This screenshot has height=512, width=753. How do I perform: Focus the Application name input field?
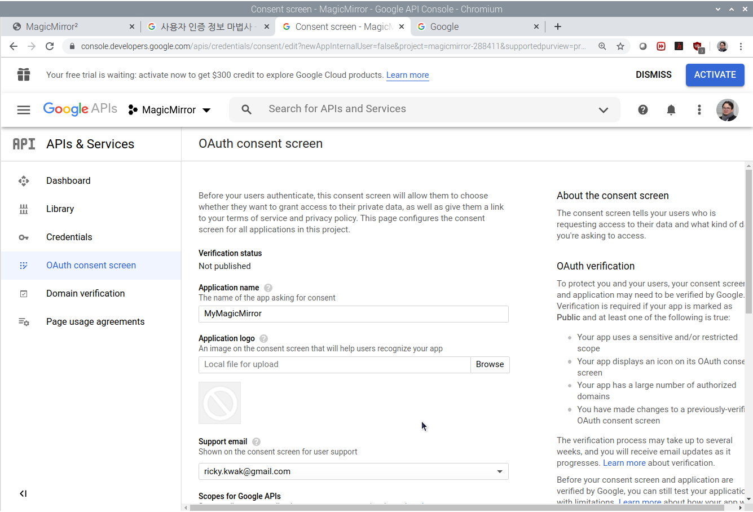click(x=354, y=314)
